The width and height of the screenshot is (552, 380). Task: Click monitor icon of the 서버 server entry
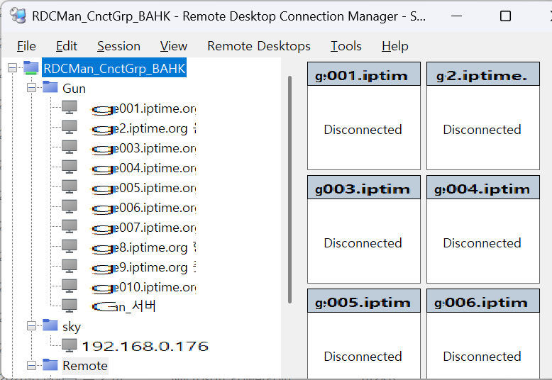70,306
